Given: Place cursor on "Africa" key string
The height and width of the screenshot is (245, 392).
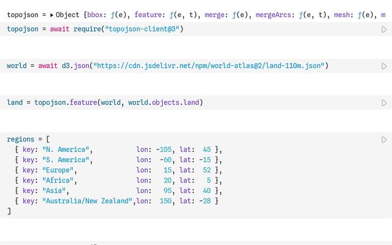Looking at the screenshot, I should click(59, 181).
